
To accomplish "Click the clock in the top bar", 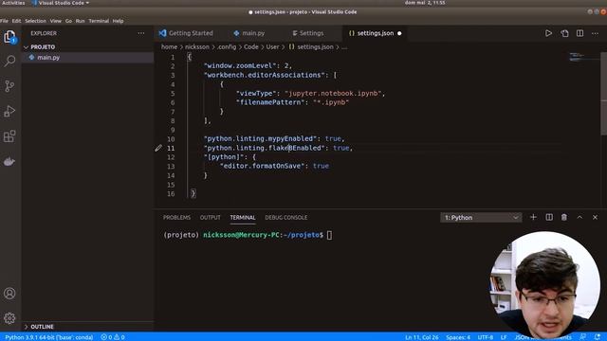I will coord(425,3).
